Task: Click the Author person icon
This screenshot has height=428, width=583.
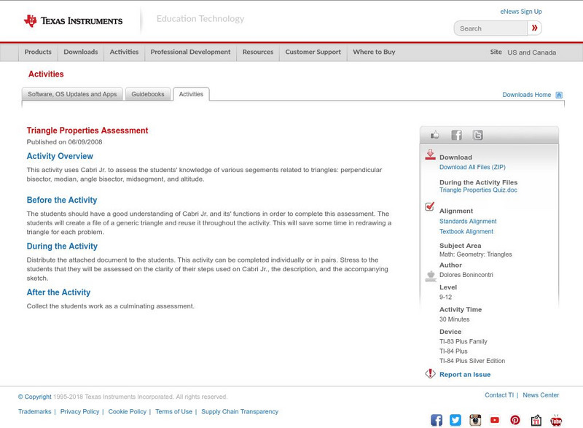Action: pyautogui.click(x=431, y=276)
